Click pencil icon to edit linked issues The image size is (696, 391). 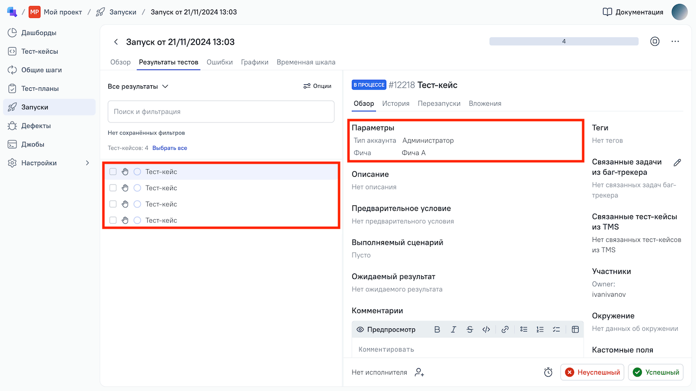click(x=677, y=162)
